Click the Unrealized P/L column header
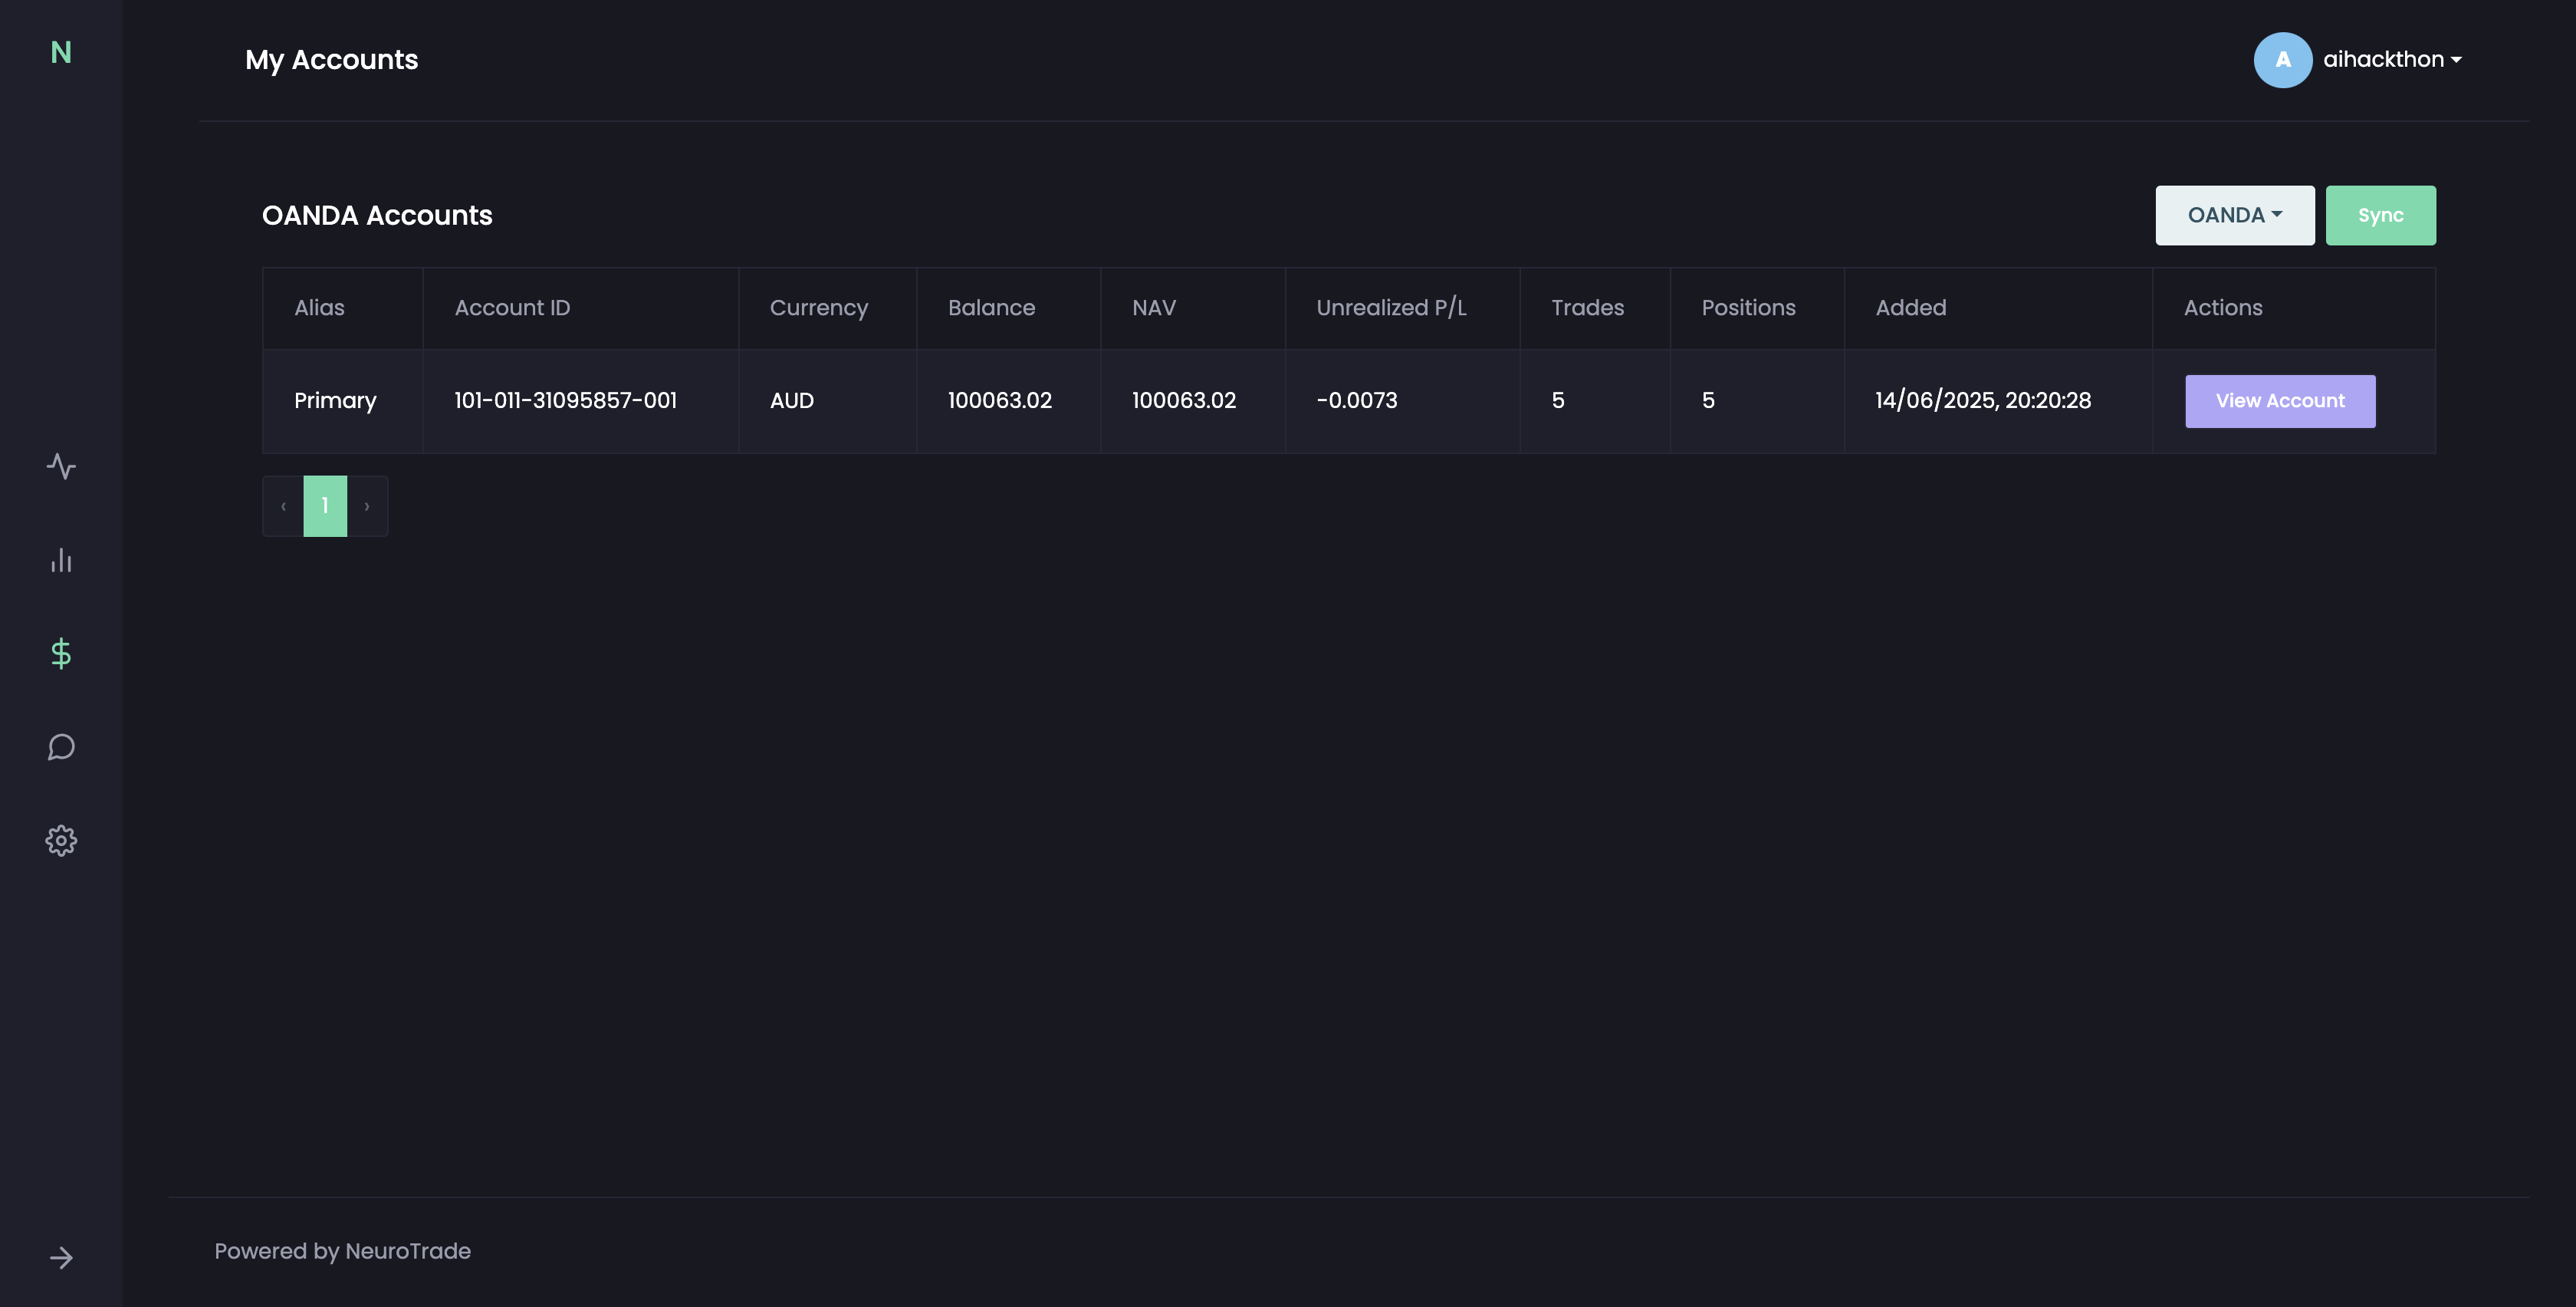Image resolution: width=2576 pixels, height=1307 pixels. pyautogui.click(x=1390, y=308)
